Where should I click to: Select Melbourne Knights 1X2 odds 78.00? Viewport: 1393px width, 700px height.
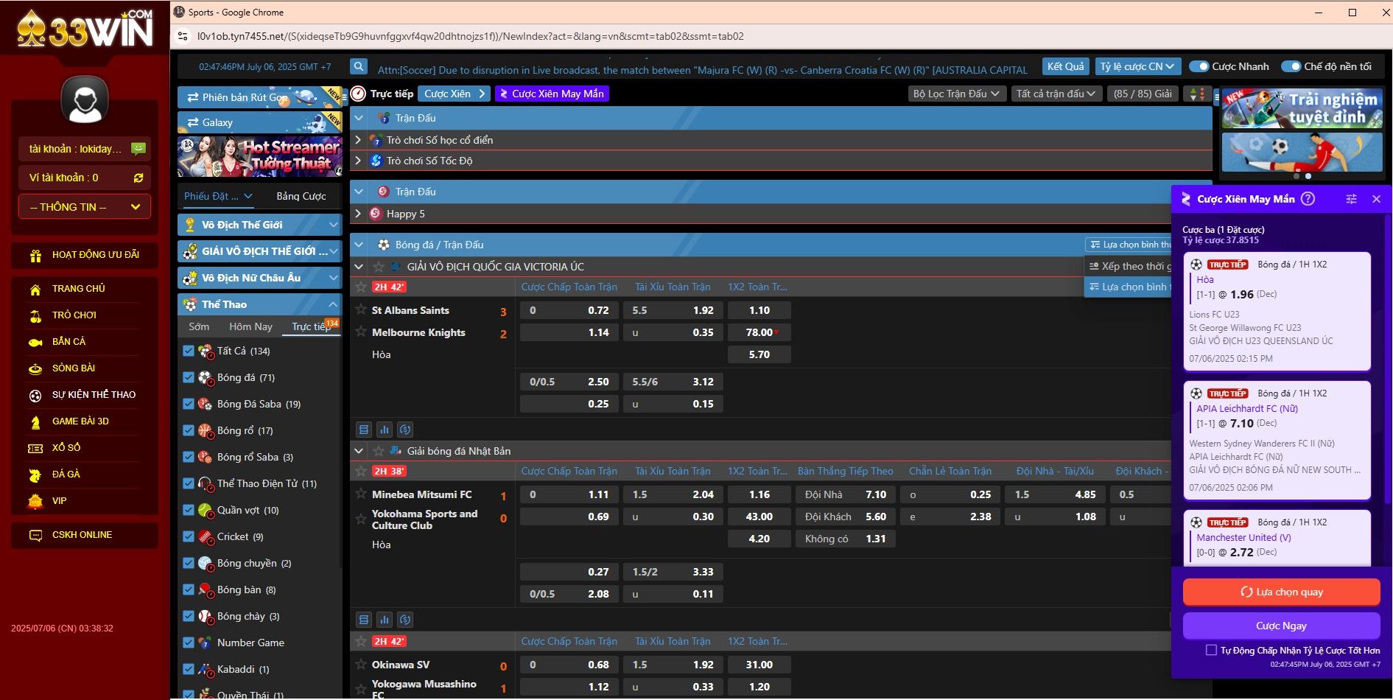click(x=759, y=332)
